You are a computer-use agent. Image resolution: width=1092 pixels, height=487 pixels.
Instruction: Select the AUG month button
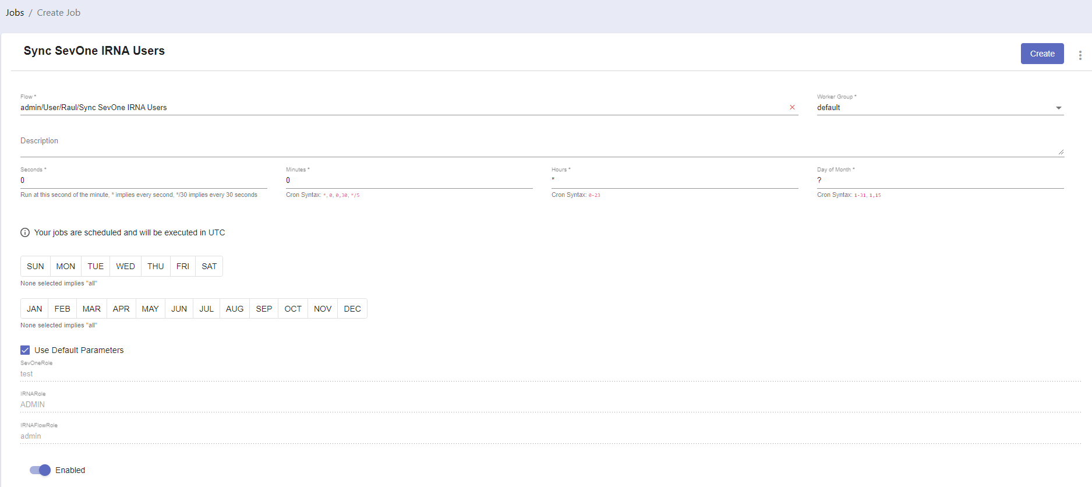[235, 309]
